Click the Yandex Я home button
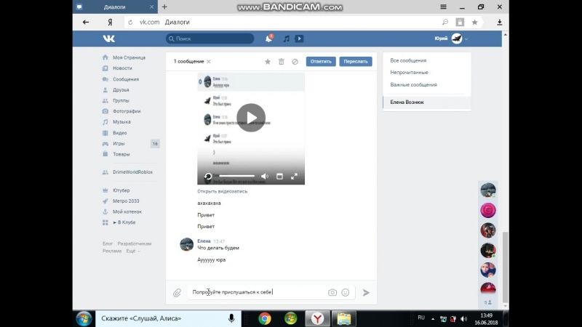The width and height of the screenshot is (582, 327). click(111, 23)
